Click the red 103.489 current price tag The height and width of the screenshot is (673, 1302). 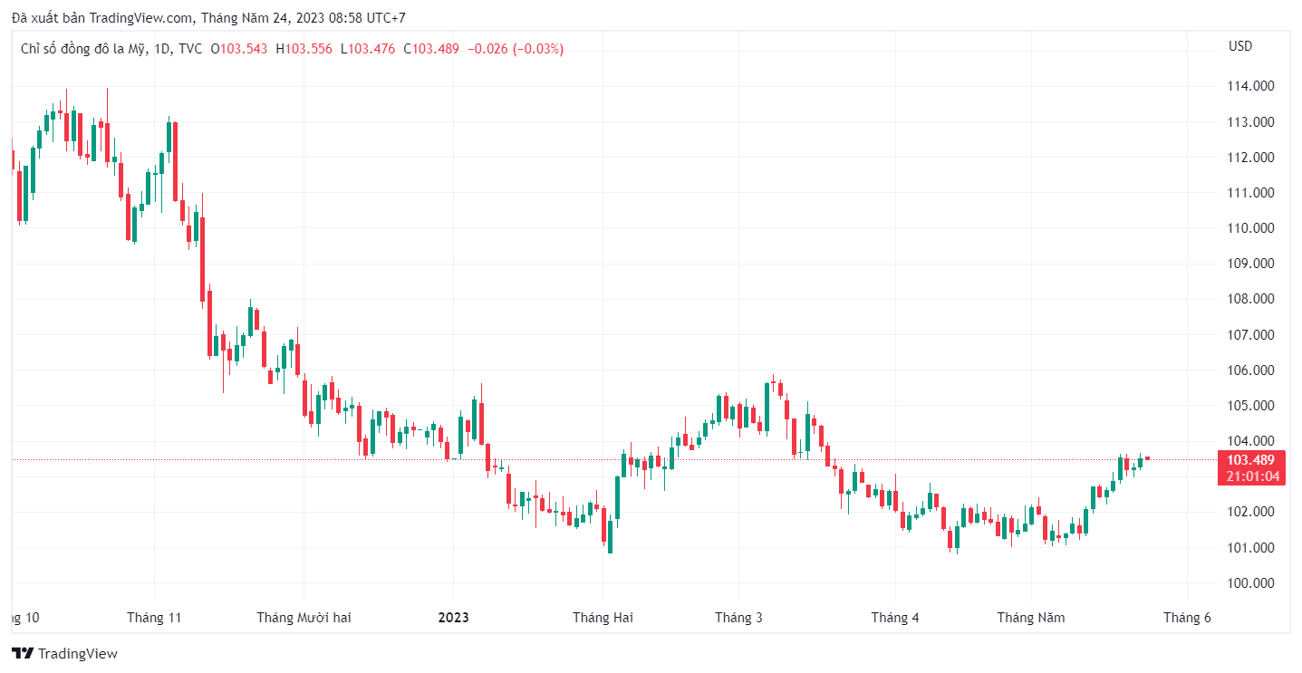tap(1251, 460)
